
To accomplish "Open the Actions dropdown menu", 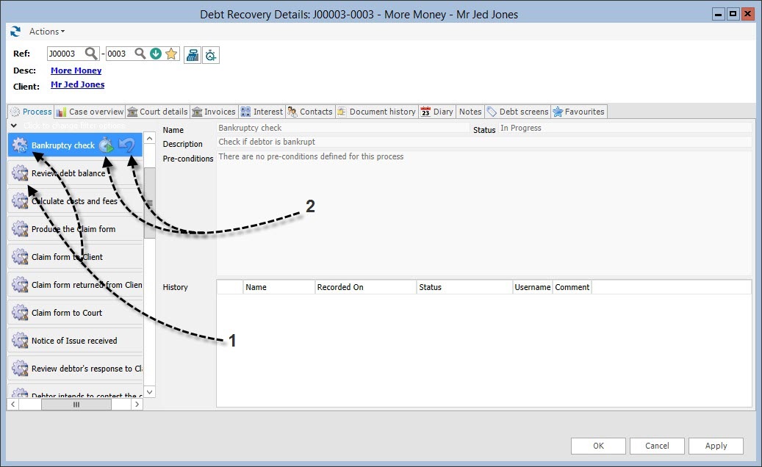I will click(x=47, y=32).
